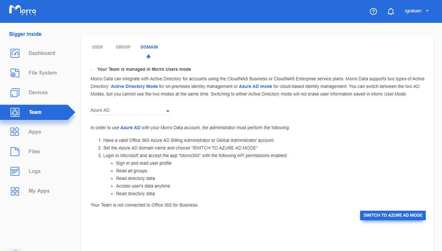The width and height of the screenshot is (442, 251).
Task: Click the My Apps grid icon
Action: [x=15, y=191]
